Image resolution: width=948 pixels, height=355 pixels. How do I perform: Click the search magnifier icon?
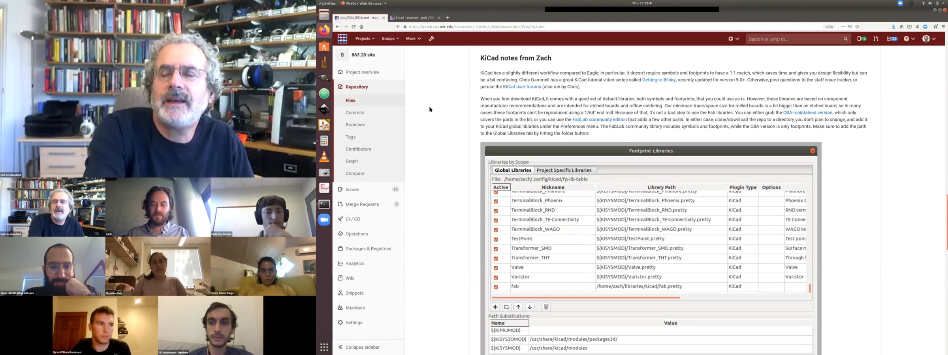(845, 39)
